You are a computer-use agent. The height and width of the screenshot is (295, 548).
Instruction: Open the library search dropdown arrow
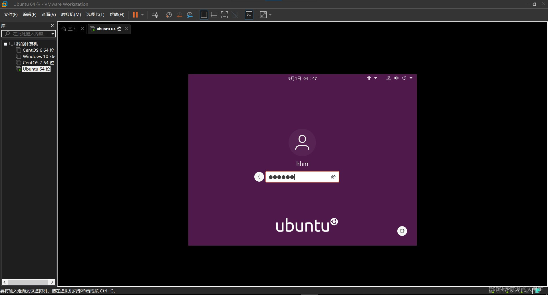pyautogui.click(x=53, y=34)
